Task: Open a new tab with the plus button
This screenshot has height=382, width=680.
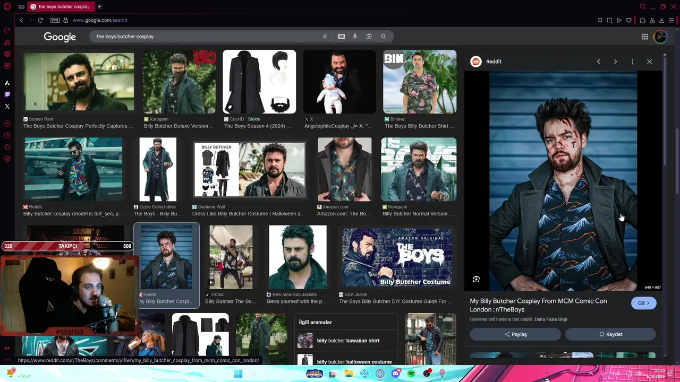Action: point(99,6)
